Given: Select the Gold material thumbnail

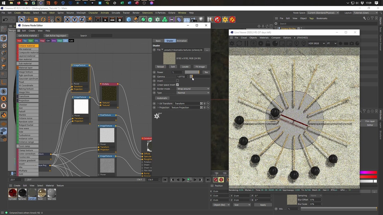Looking at the screenshot, I should (x=42, y=193).
